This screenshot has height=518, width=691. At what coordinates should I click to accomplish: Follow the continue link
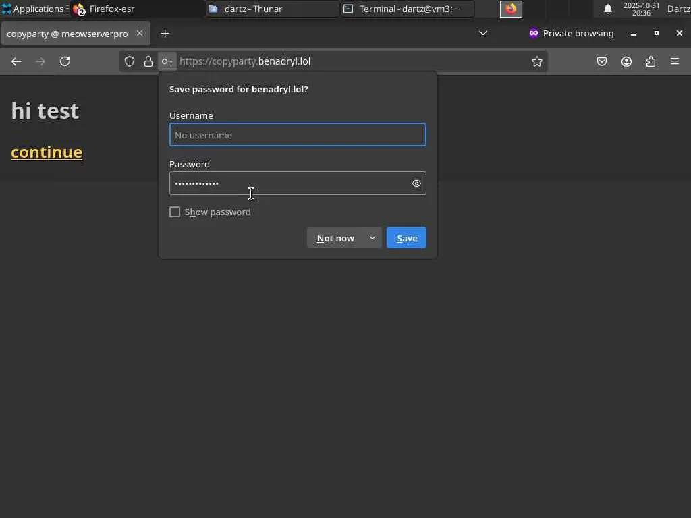47,152
